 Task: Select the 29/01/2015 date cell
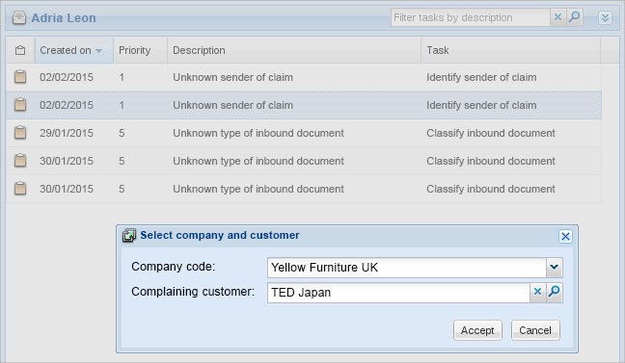click(67, 133)
